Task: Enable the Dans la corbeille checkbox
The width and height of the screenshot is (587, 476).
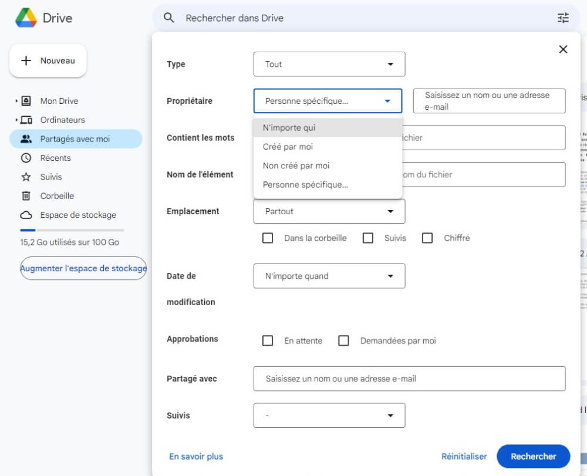Action: pyautogui.click(x=268, y=238)
